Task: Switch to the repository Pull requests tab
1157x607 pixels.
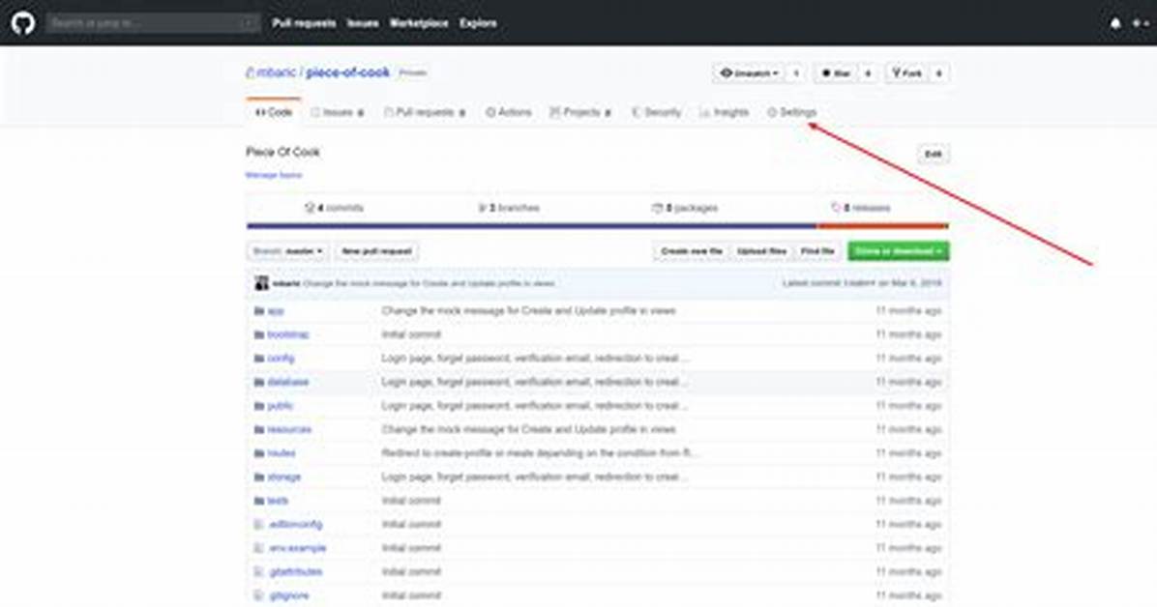Action: (x=425, y=112)
